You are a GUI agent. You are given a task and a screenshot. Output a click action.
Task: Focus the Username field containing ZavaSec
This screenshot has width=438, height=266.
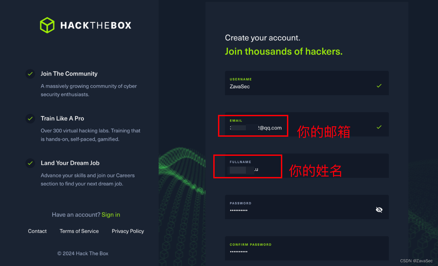tap(307, 83)
